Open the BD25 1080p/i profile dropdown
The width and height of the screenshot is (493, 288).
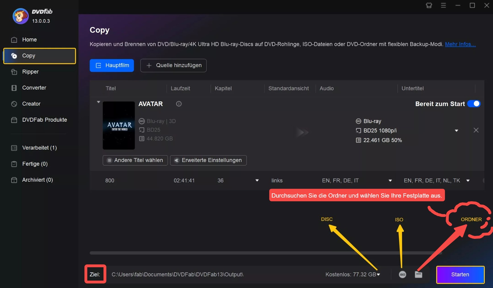(x=457, y=130)
